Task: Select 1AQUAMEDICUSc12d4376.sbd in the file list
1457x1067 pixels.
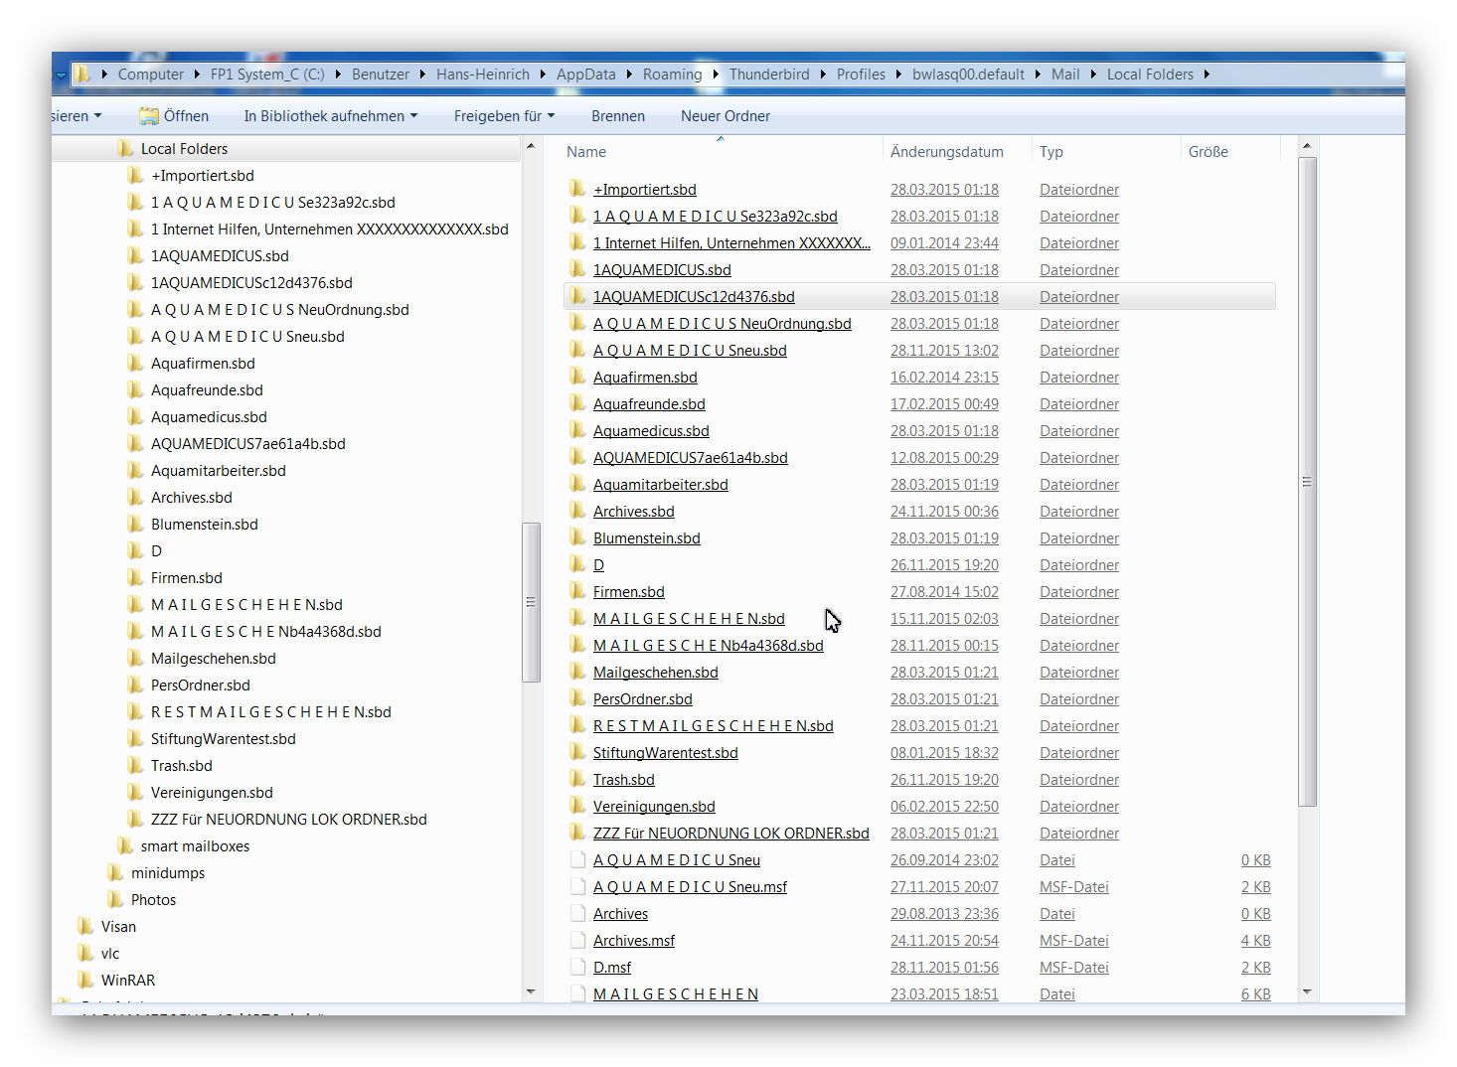Action: pos(694,296)
